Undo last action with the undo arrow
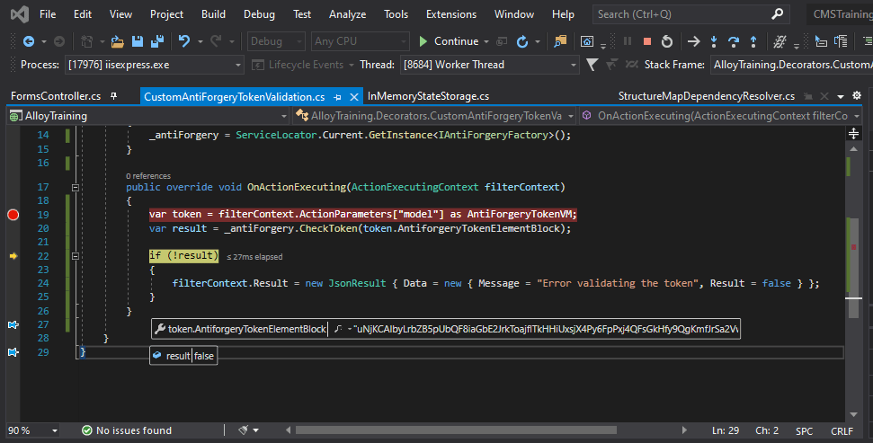 [184, 41]
